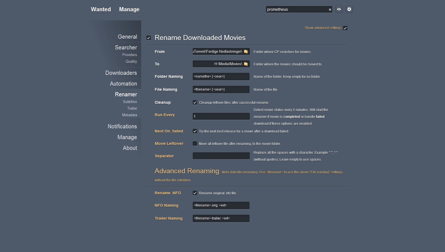This screenshot has width=445, height=252.
Task: Browse To folder with the folder icon
Action: (x=246, y=64)
